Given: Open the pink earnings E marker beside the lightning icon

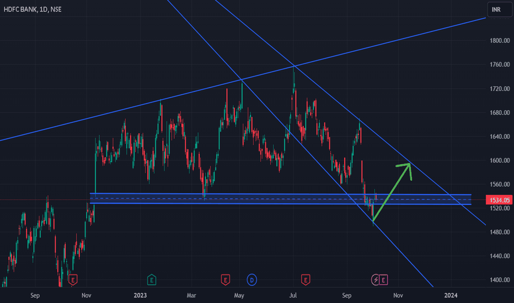Looking at the screenshot, I should pos(383,280).
